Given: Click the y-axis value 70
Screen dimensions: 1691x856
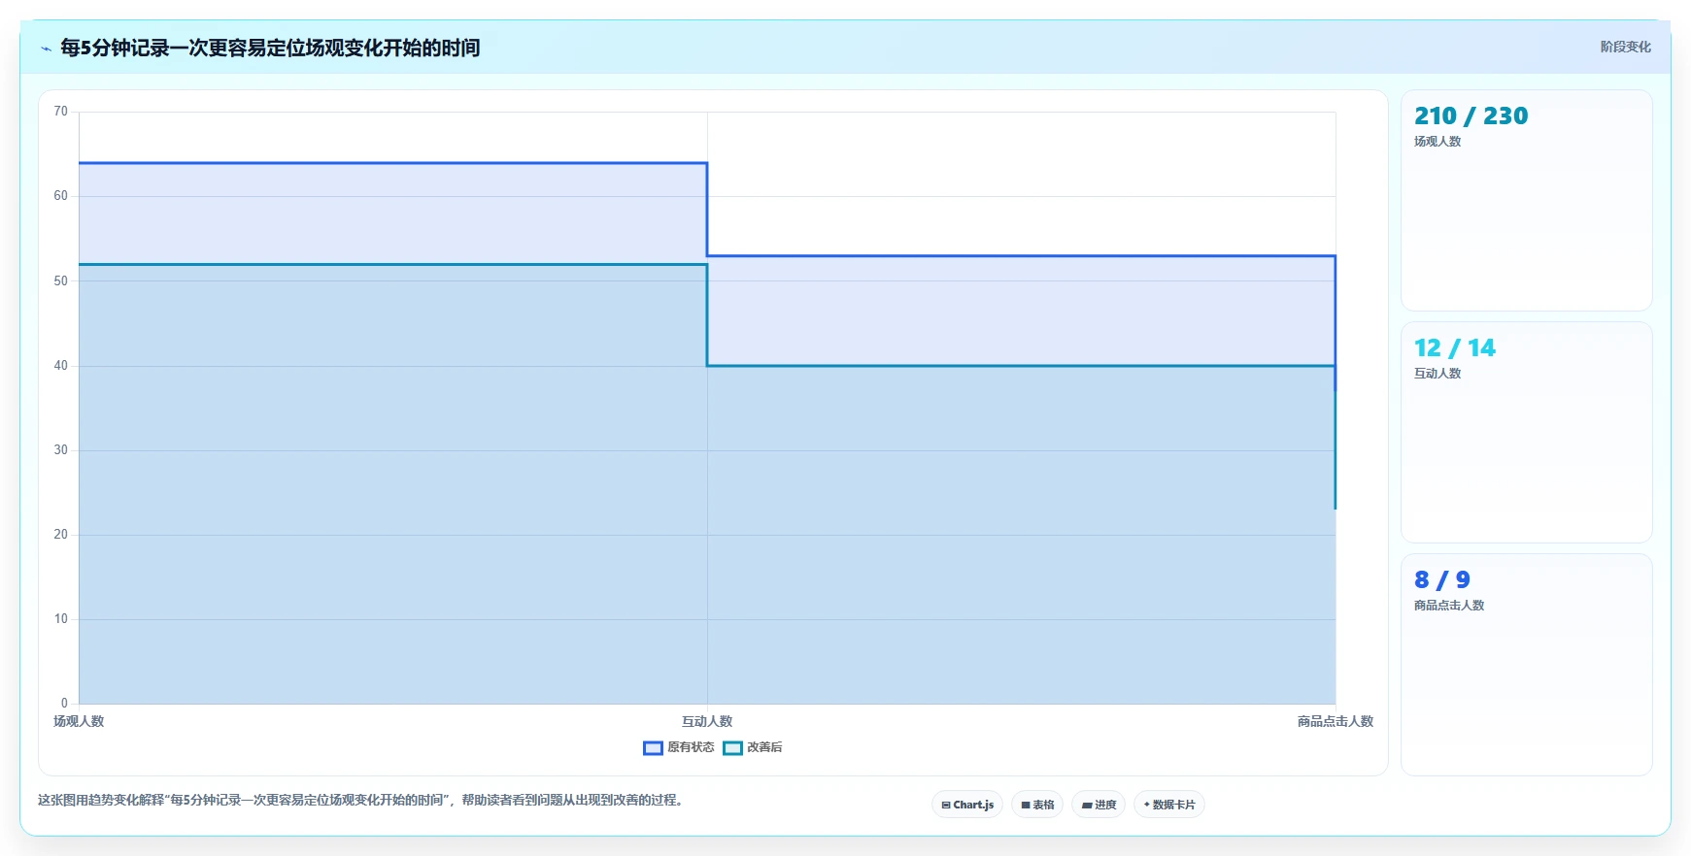Looking at the screenshot, I should (61, 112).
